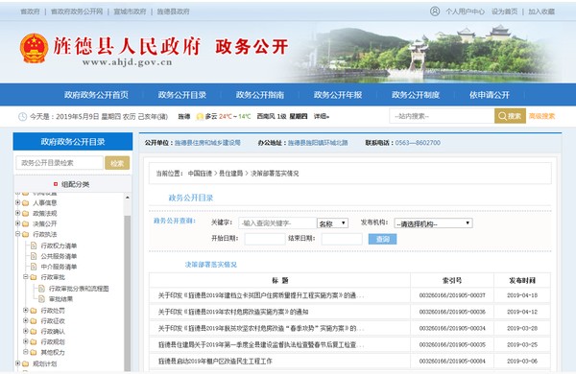Open 政务公开目录 in navigation bar
Screen dimensions: 576x374
[x=182, y=95]
